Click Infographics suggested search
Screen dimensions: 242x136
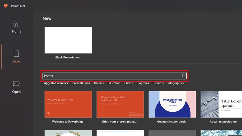[175, 83]
